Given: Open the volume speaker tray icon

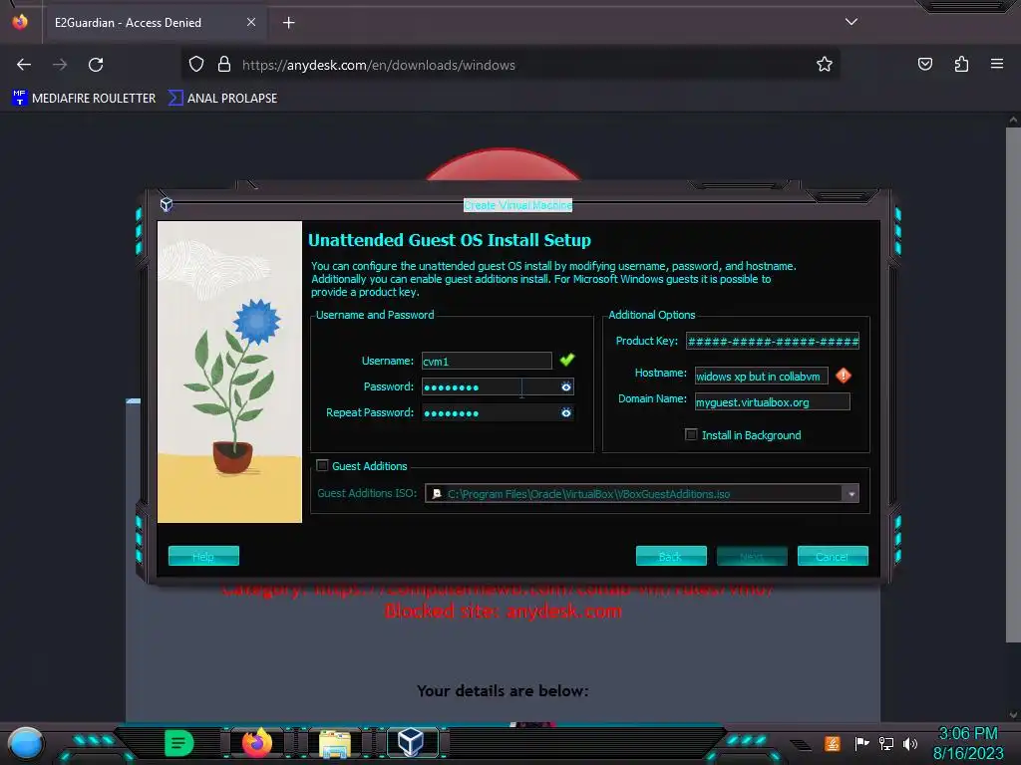Looking at the screenshot, I should click(909, 743).
